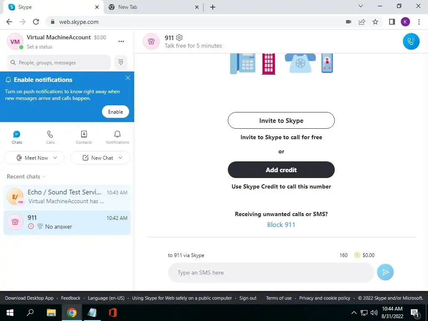The height and width of the screenshot is (321, 428).
Task: Open the Privacy and cookie policy link
Action: tap(324, 298)
